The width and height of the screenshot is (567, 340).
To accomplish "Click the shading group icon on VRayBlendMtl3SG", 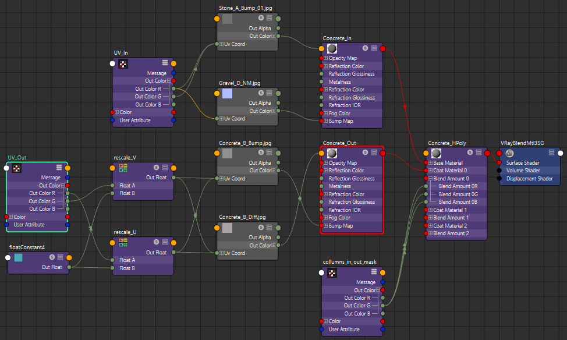I will coord(509,153).
